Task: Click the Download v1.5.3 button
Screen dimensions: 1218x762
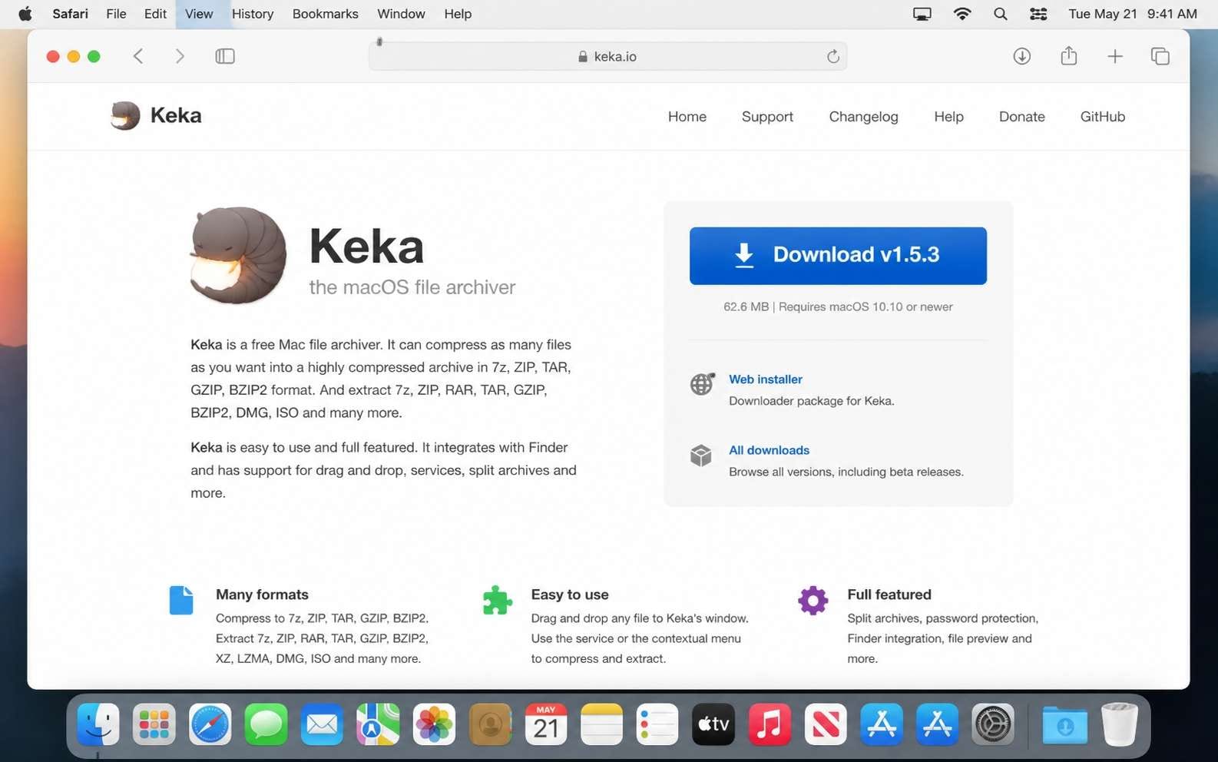Action: 838,256
